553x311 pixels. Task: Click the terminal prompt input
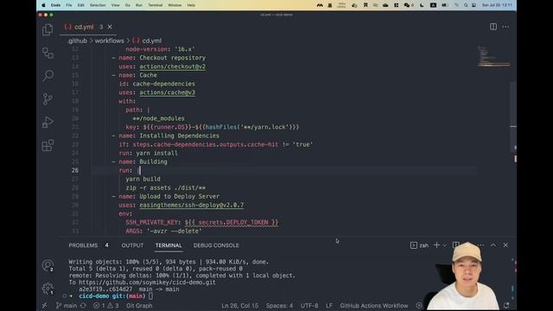(x=150, y=296)
